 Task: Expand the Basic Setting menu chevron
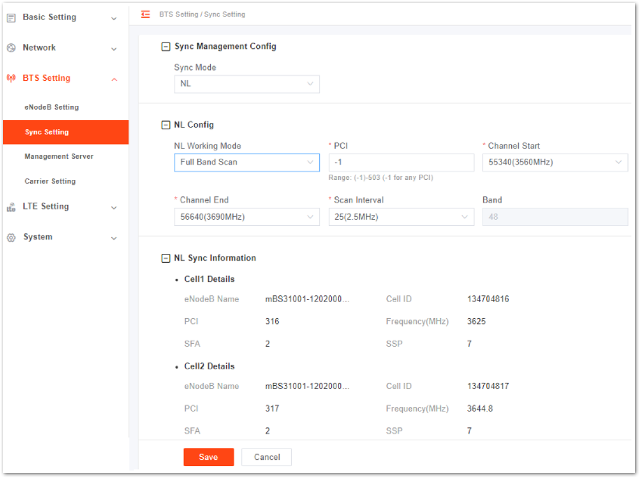[115, 18]
